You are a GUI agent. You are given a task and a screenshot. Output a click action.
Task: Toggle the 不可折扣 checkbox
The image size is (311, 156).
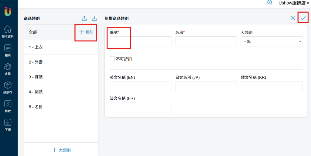point(112,59)
